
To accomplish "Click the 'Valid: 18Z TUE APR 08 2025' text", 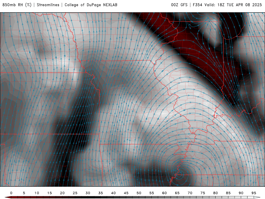I will coord(233,5).
